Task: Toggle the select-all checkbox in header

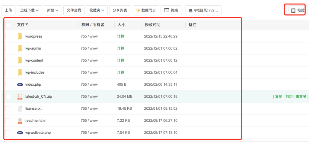Action: [8, 25]
